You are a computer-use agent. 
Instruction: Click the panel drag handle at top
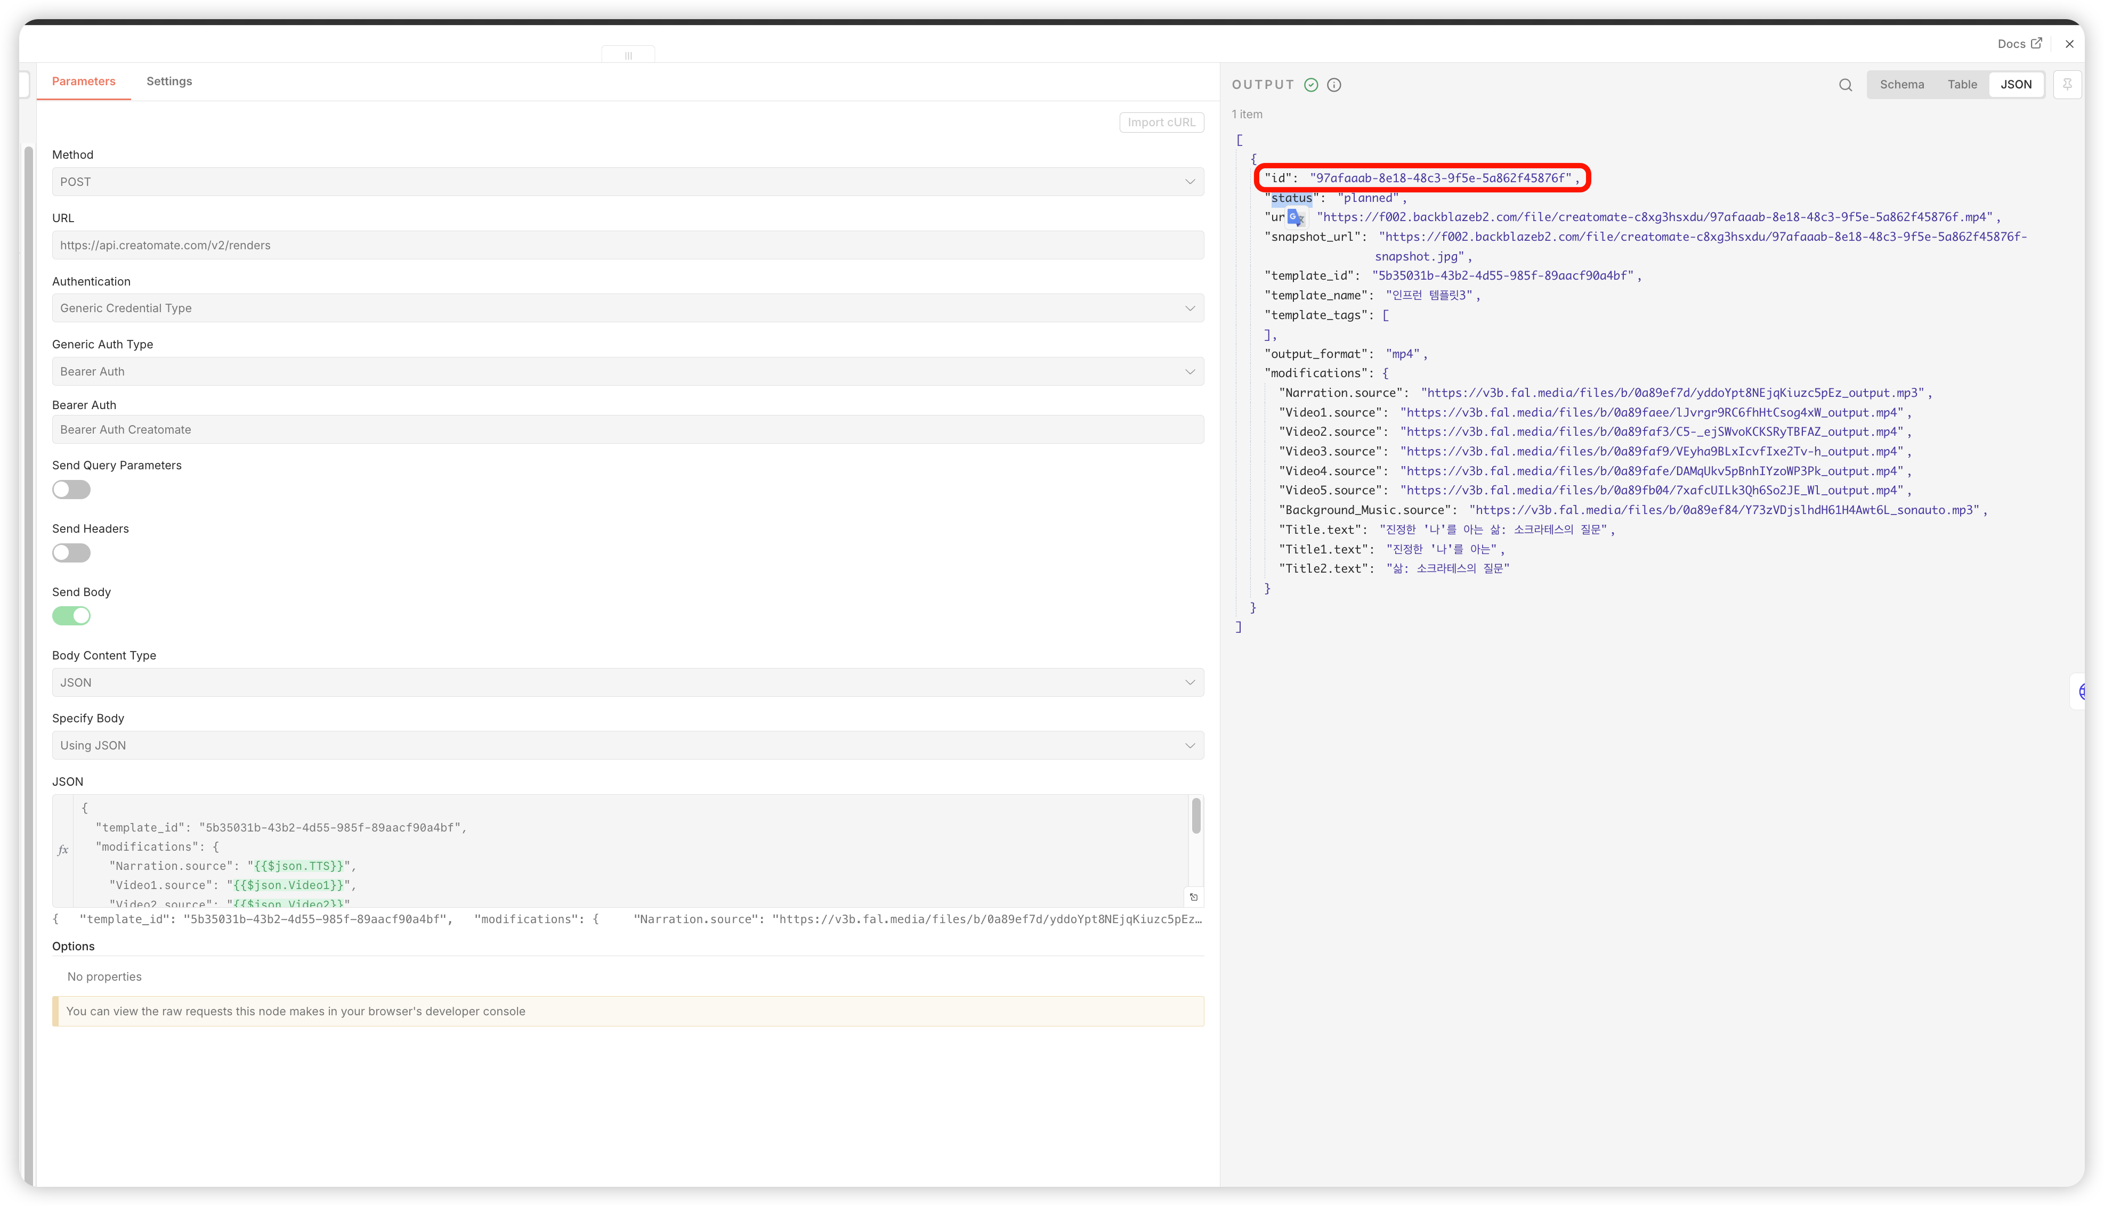point(628,55)
